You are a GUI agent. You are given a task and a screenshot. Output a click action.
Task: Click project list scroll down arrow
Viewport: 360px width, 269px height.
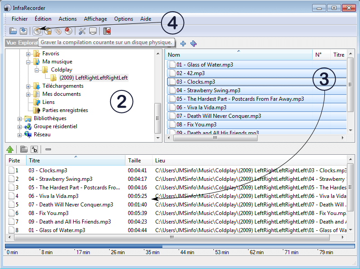point(351,229)
